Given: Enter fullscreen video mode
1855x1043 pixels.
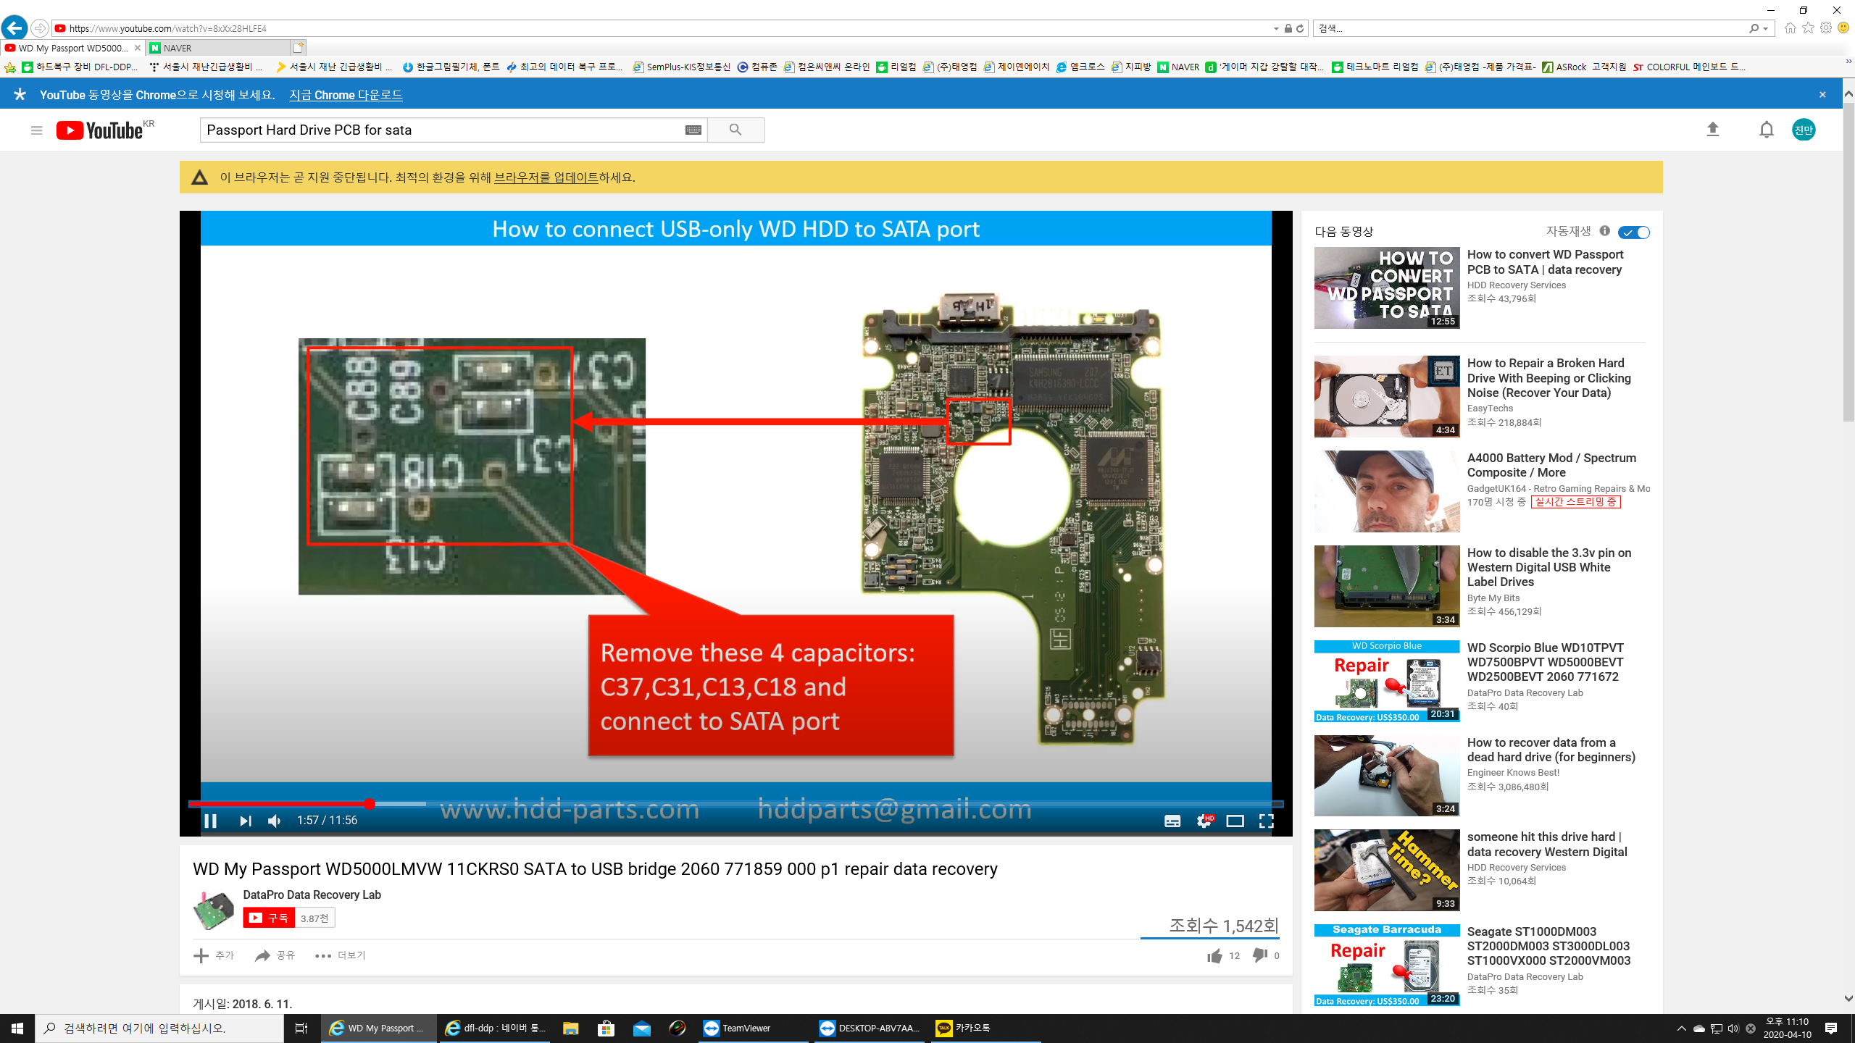Looking at the screenshot, I should 1266,821.
